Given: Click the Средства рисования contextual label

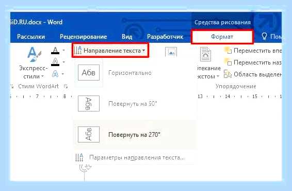Looking at the screenshot, I should point(222,22).
